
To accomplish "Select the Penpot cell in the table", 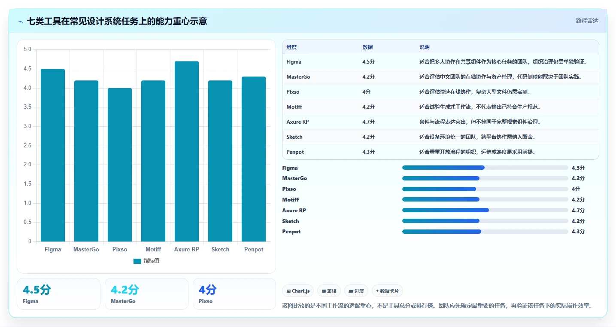I will click(x=295, y=152).
